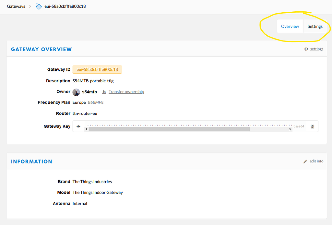Click the gateway diamond icon in the breadcrumb
This screenshot has width=332, height=225.
tap(39, 6)
